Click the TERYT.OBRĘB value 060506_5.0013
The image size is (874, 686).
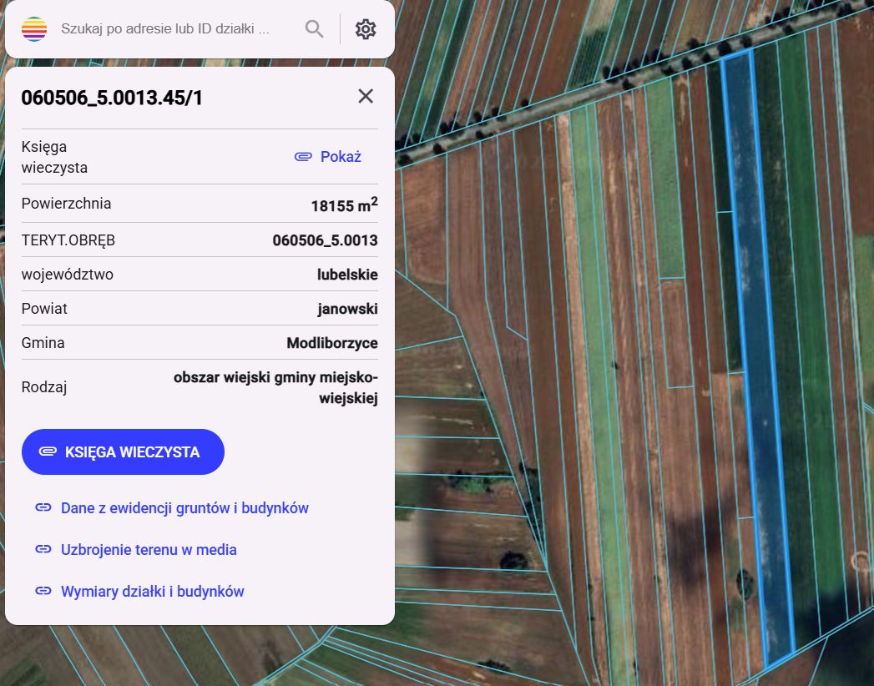(325, 240)
